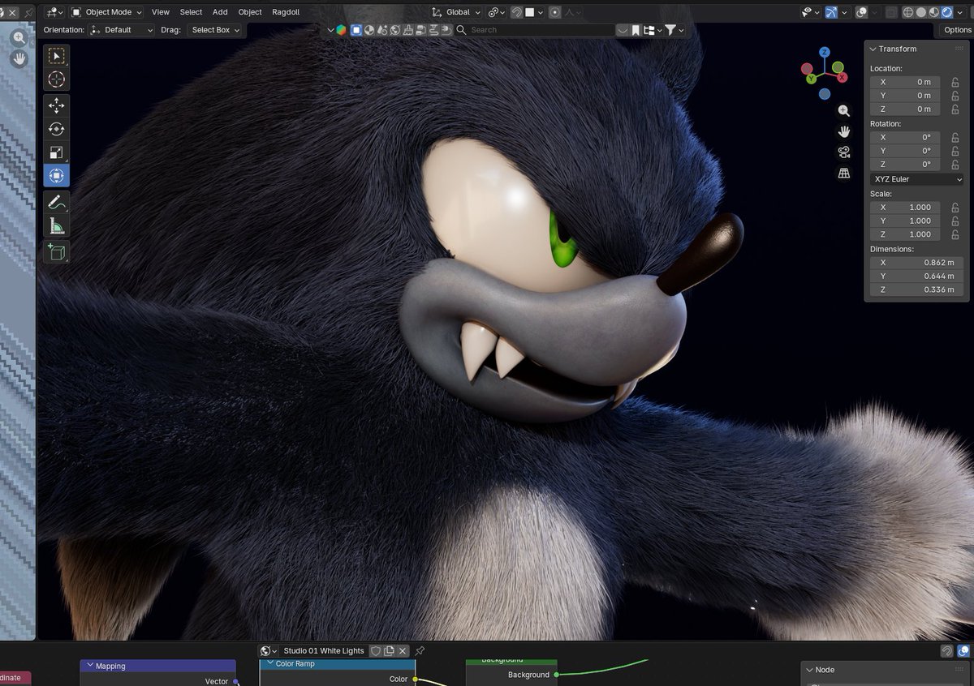Select rendered viewport shading

(x=946, y=12)
